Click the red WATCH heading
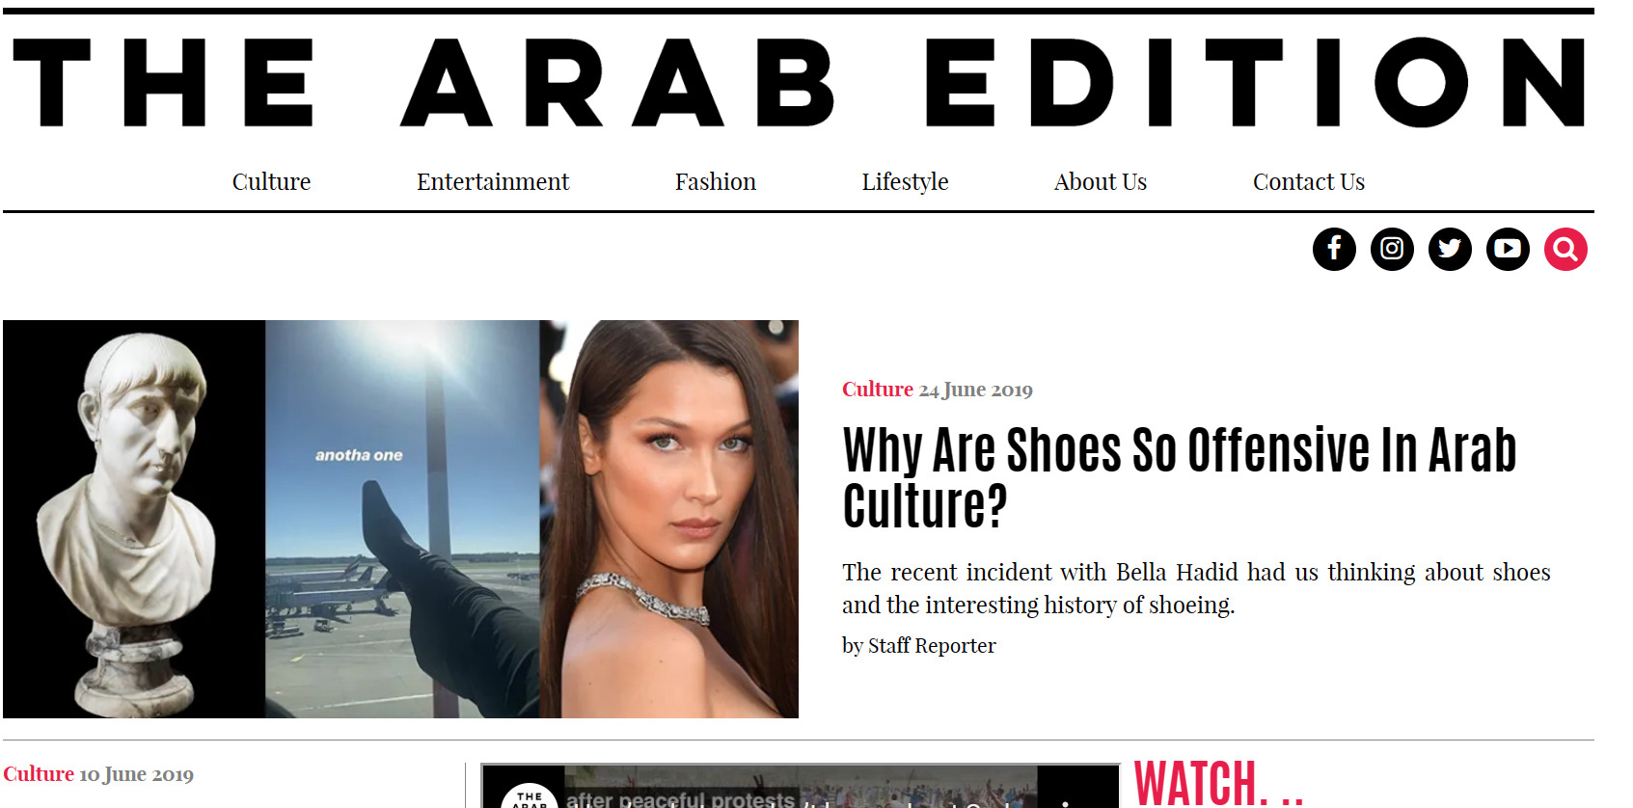1633x808 pixels. click(x=1219, y=784)
